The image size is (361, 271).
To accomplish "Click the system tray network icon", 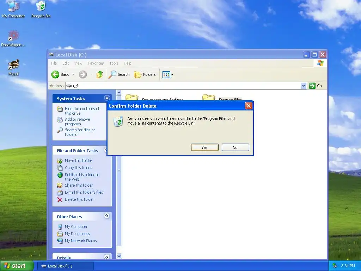I will coord(335,266).
